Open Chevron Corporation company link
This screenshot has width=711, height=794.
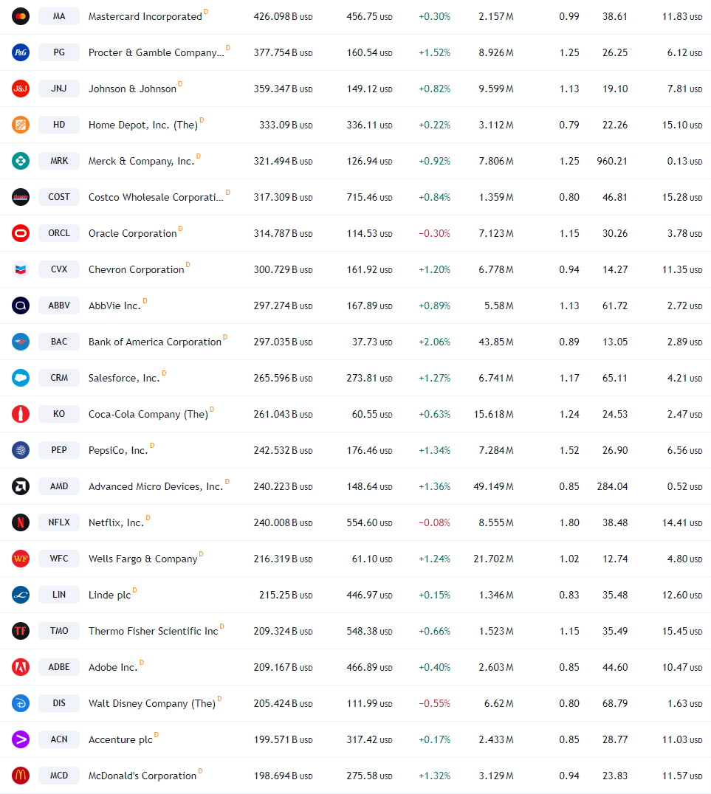(137, 270)
